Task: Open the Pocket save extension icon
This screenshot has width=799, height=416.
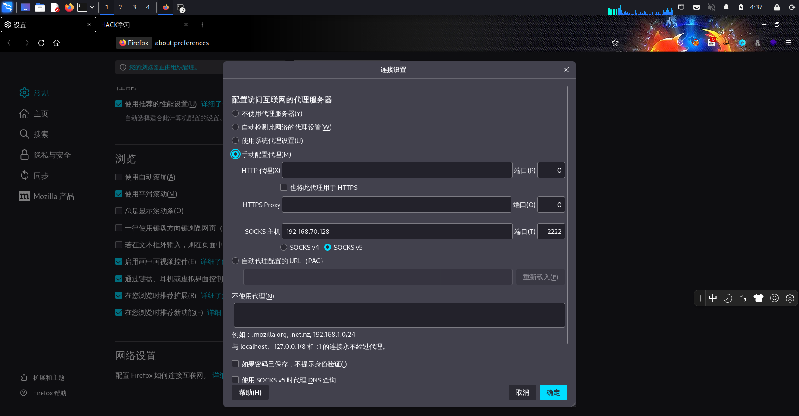Action: tap(680, 43)
